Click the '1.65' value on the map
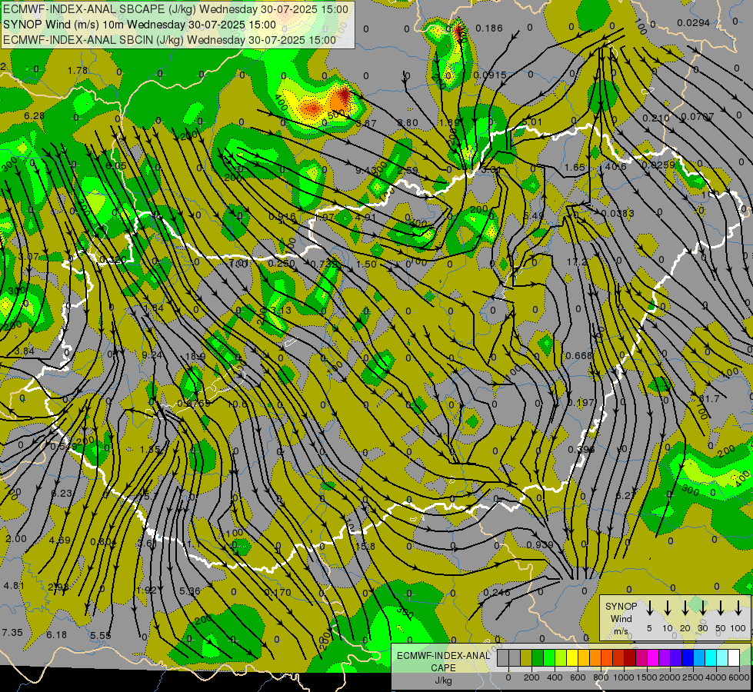 coord(575,167)
